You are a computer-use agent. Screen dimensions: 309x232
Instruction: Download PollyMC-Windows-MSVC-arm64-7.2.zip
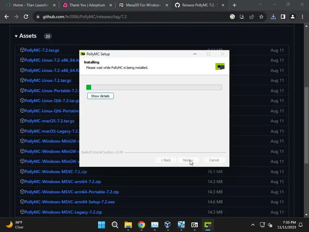63,182
